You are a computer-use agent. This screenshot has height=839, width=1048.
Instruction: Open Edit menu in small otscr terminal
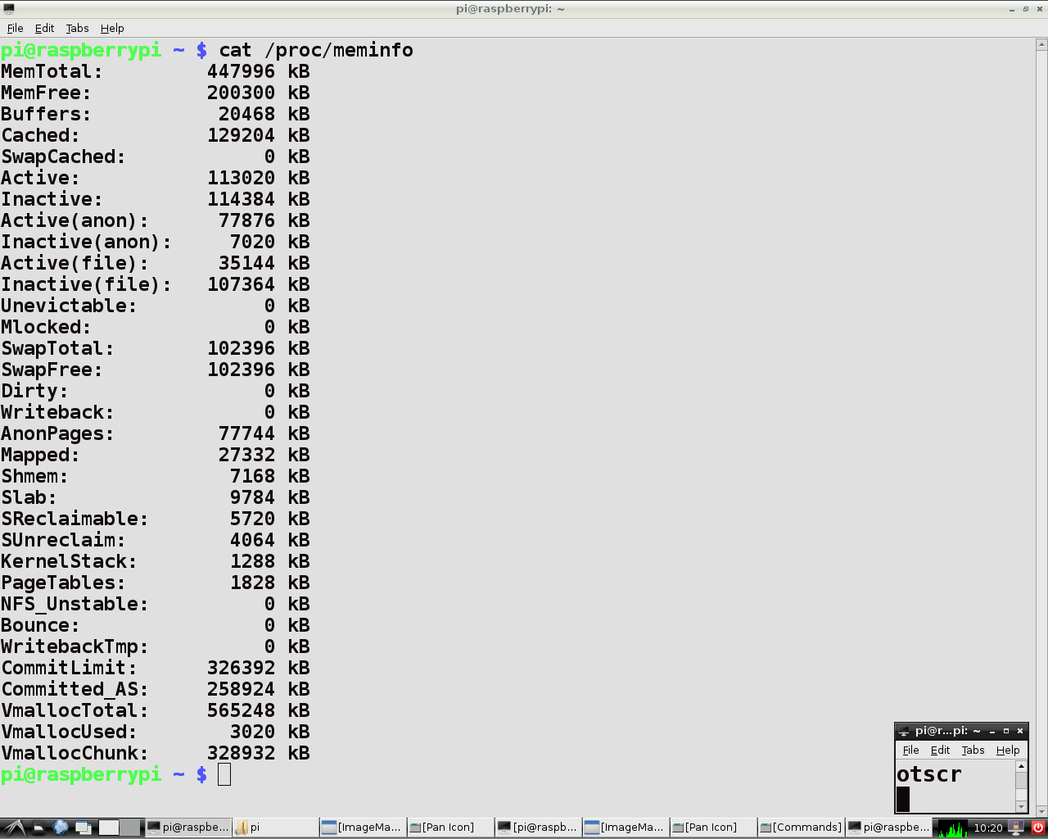coord(940,750)
